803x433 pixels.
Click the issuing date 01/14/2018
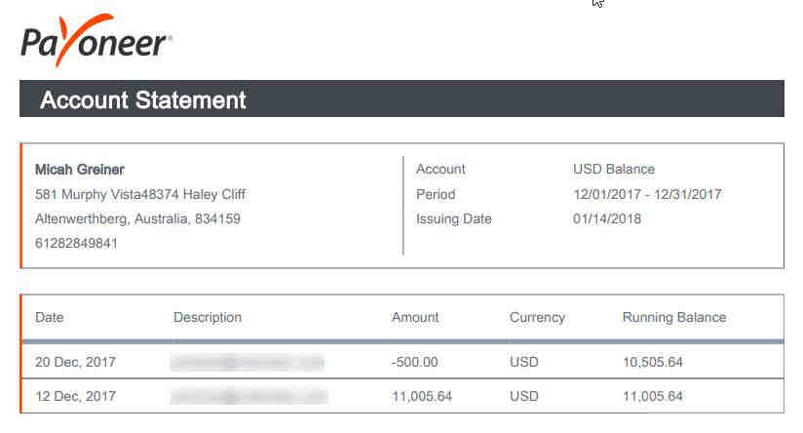point(607,218)
